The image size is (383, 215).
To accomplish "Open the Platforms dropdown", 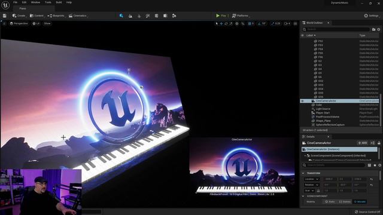I will pos(241,16).
